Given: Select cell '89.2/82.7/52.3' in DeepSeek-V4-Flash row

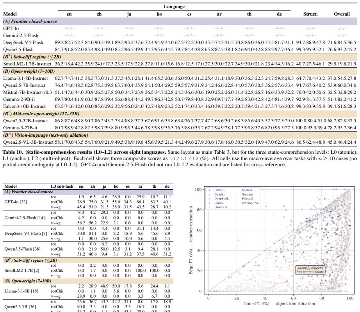Looking at the screenshot, I should coord(69,42).
